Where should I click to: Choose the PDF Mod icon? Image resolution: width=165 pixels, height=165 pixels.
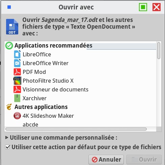17,72
